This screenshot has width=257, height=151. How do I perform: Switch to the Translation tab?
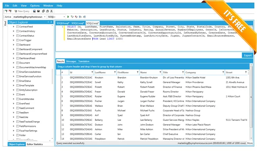click(84, 61)
